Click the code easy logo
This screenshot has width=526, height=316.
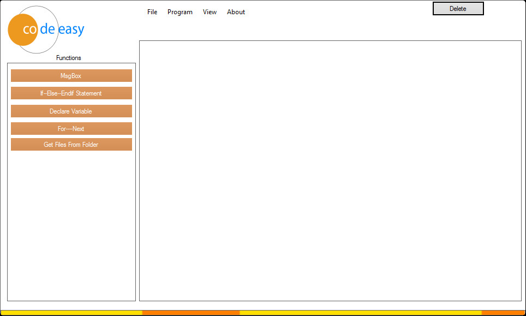click(x=46, y=29)
